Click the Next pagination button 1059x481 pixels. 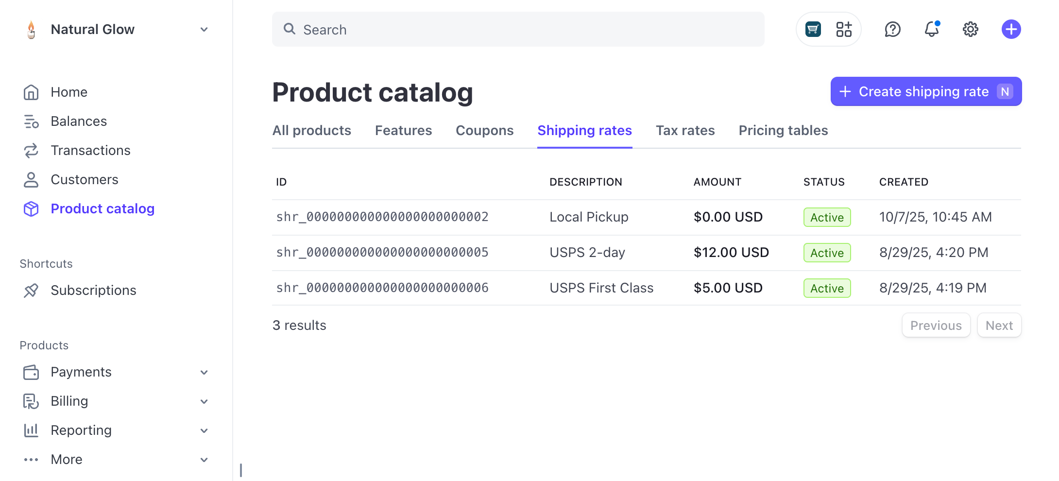[999, 325]
